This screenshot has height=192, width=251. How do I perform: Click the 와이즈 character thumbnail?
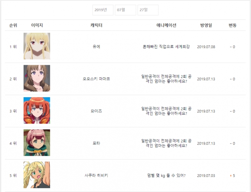click(x=37, y=110)
